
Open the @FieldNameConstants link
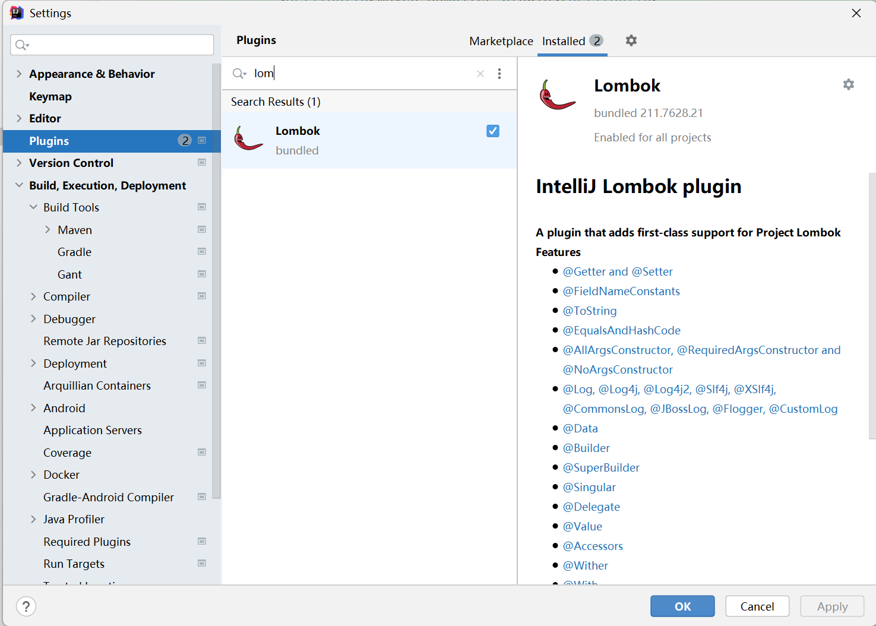coord(621,291)
